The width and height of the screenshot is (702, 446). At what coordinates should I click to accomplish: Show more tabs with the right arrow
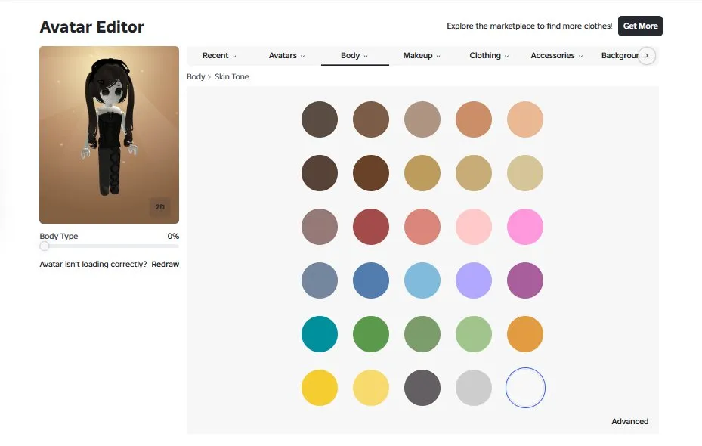pos(647,55)
